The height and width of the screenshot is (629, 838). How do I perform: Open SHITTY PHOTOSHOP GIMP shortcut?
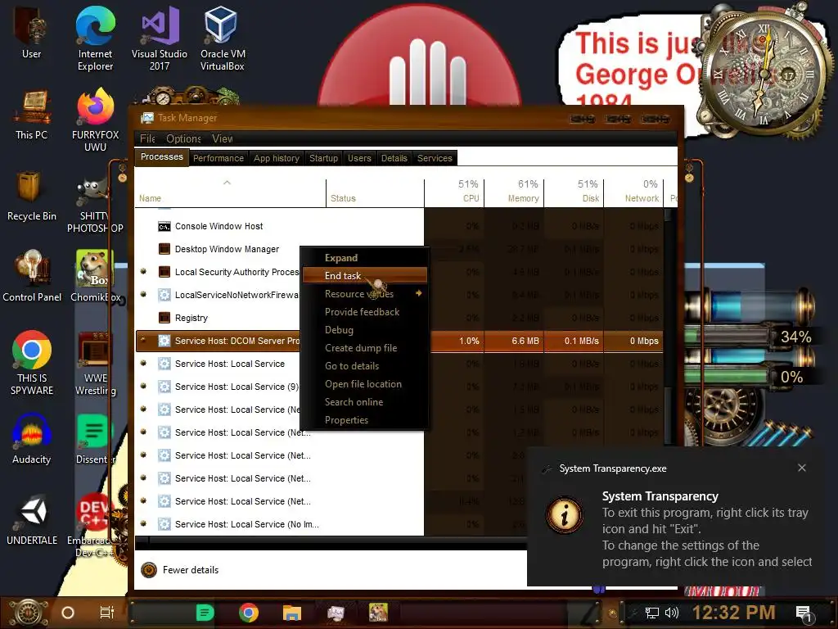click(95, 206)
